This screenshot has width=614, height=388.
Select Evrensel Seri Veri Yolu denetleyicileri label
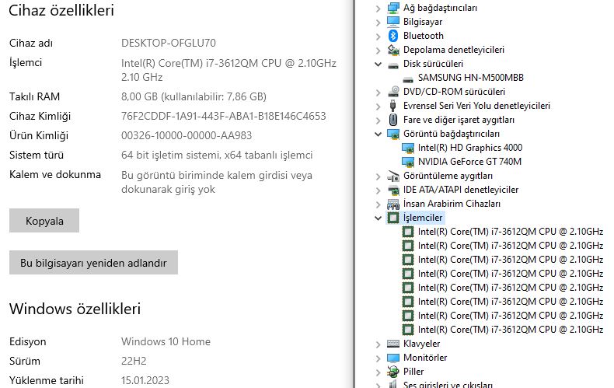coord(476,106)
